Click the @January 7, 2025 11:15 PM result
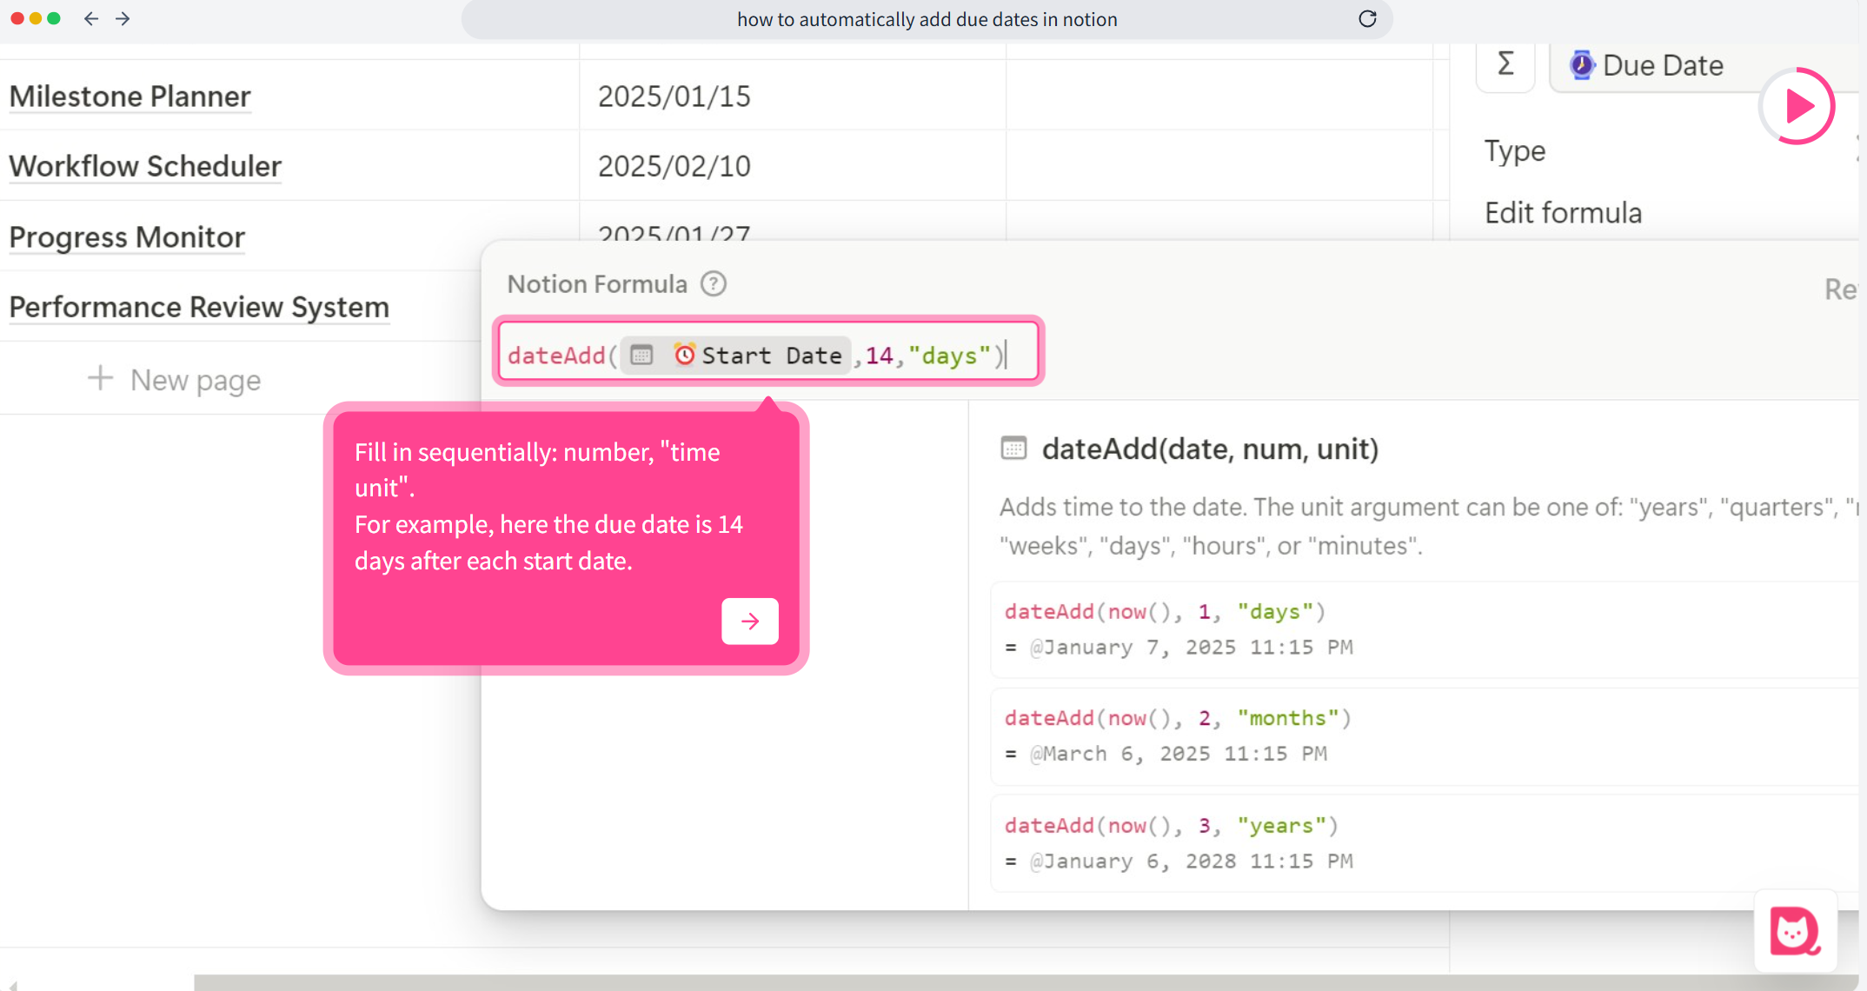Viewport: 1867px width, 991px height. pos(1191,648)
